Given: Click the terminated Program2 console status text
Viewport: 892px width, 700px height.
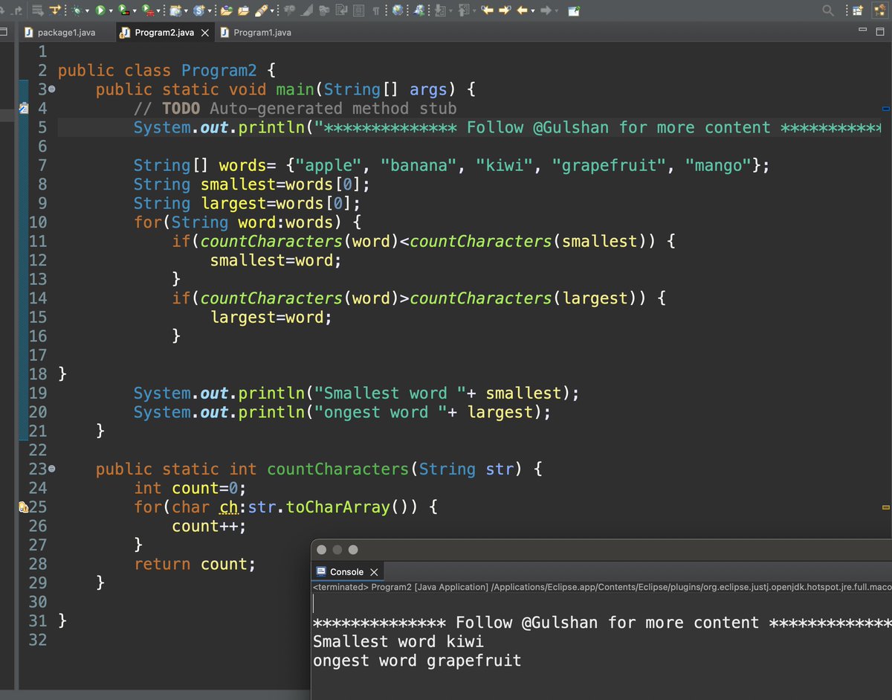Looking at the screenshot, I should pos(602,588).
